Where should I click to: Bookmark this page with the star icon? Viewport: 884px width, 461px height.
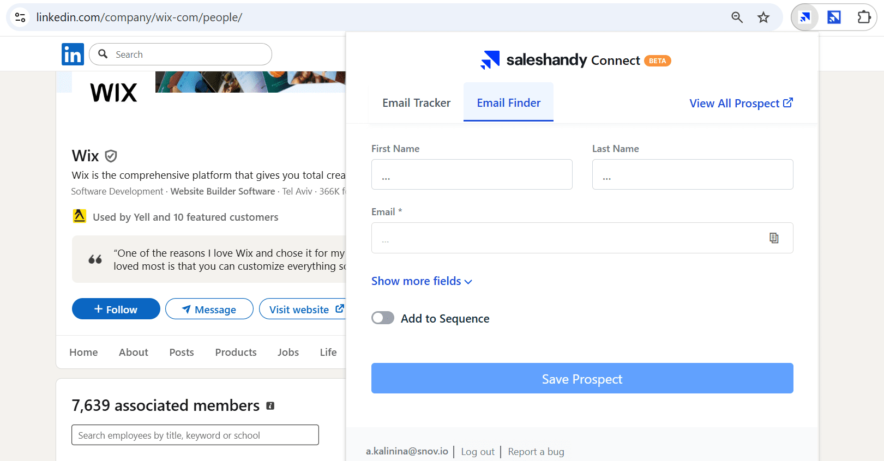point(763,17)
